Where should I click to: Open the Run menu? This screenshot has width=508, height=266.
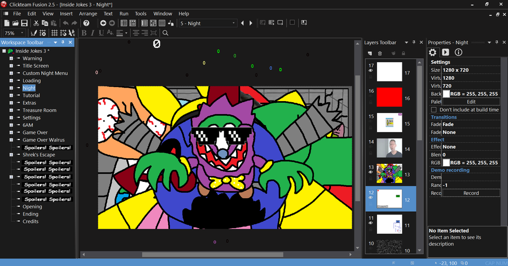(x=124, y=14)
